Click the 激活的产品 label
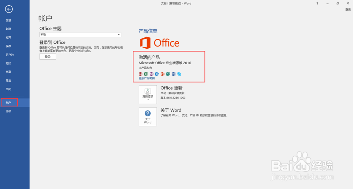353x189 pixels. click(149, 57)
